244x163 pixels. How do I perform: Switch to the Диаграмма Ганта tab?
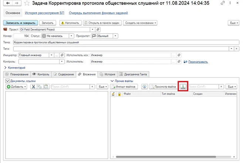coord(133,74)
